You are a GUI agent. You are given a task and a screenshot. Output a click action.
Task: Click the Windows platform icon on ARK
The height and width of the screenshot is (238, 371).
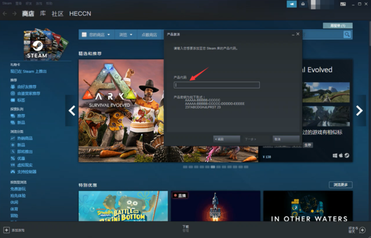tap(335, 156)
